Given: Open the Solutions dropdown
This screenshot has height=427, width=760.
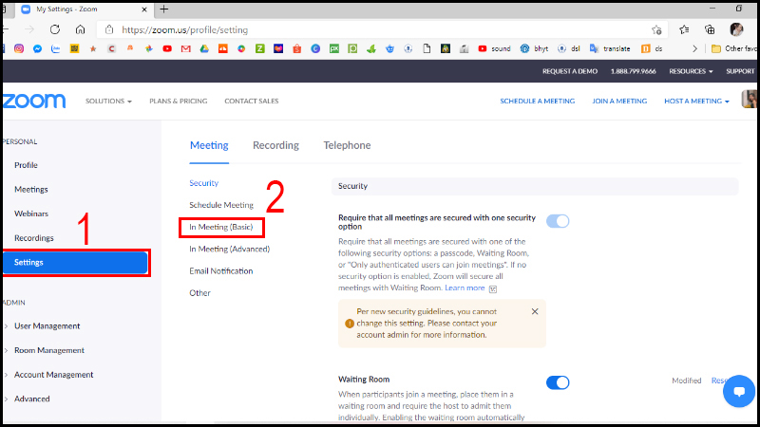Looking at the screenshot, I should tap(108, 102).
